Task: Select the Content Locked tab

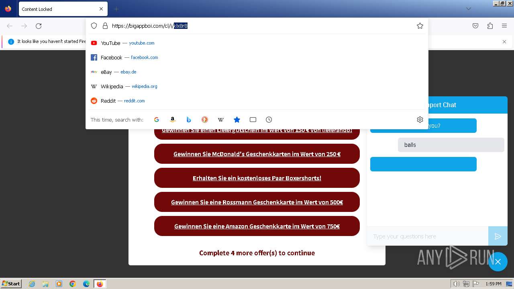Action: coord(63,9)
